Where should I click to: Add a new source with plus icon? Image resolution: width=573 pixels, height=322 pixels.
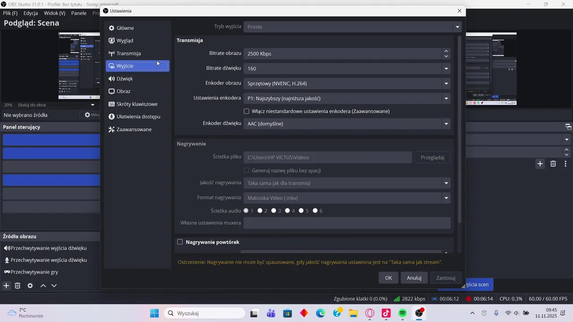[x=6, y=285]
